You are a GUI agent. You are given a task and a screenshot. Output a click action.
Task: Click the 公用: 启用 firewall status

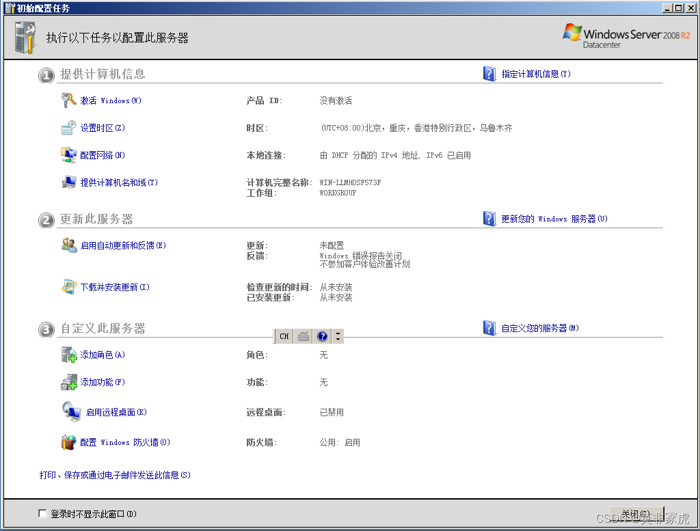(x=340, y=443)
